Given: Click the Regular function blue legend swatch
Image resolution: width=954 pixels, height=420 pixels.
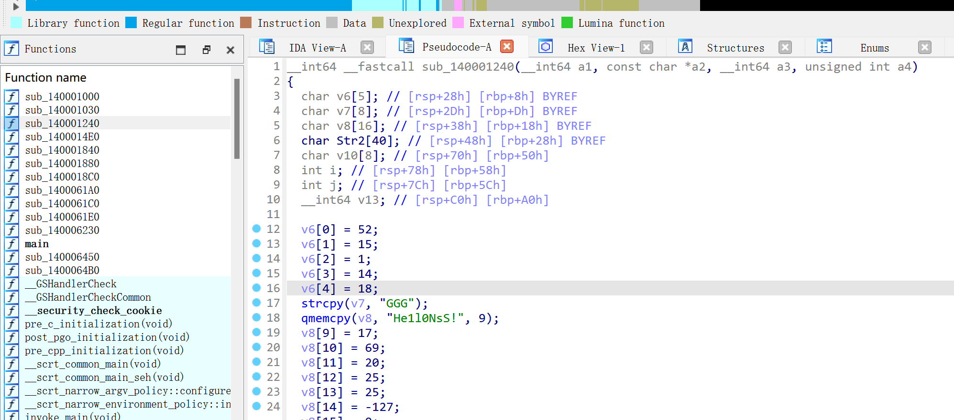Looking at the screenshot, I should pos(131,23).
